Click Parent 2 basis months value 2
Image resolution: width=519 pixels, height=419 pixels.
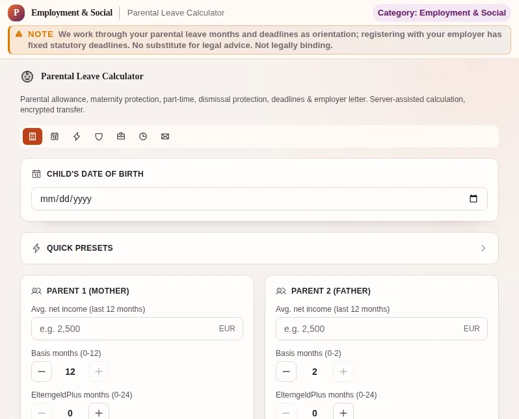(315, 372)
